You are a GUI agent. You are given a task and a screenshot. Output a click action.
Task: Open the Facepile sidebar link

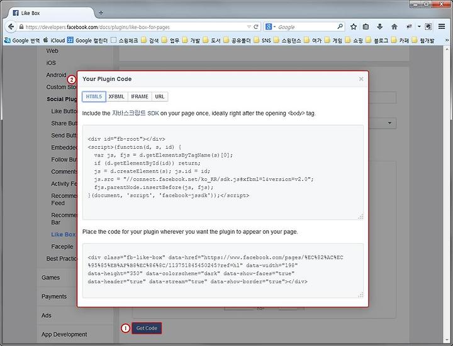(x=62, y=247)
